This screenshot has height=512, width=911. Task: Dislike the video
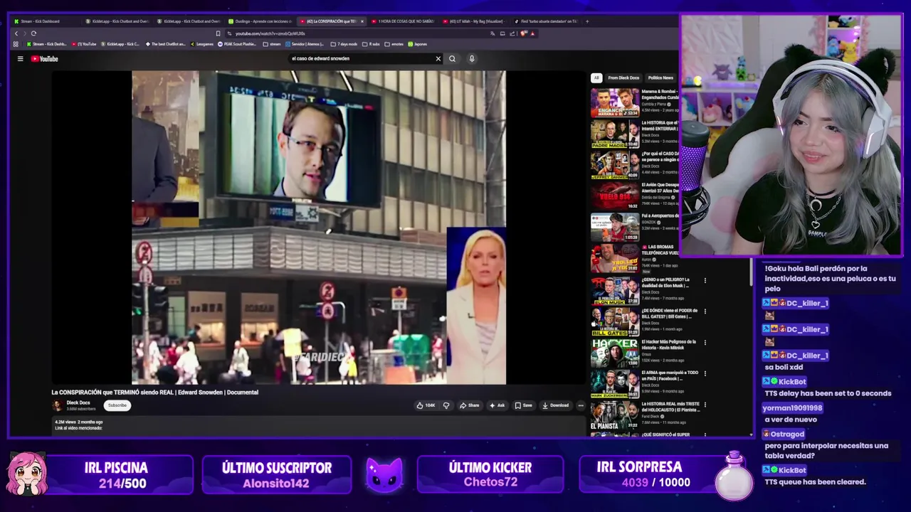click(x=446, y=405)
